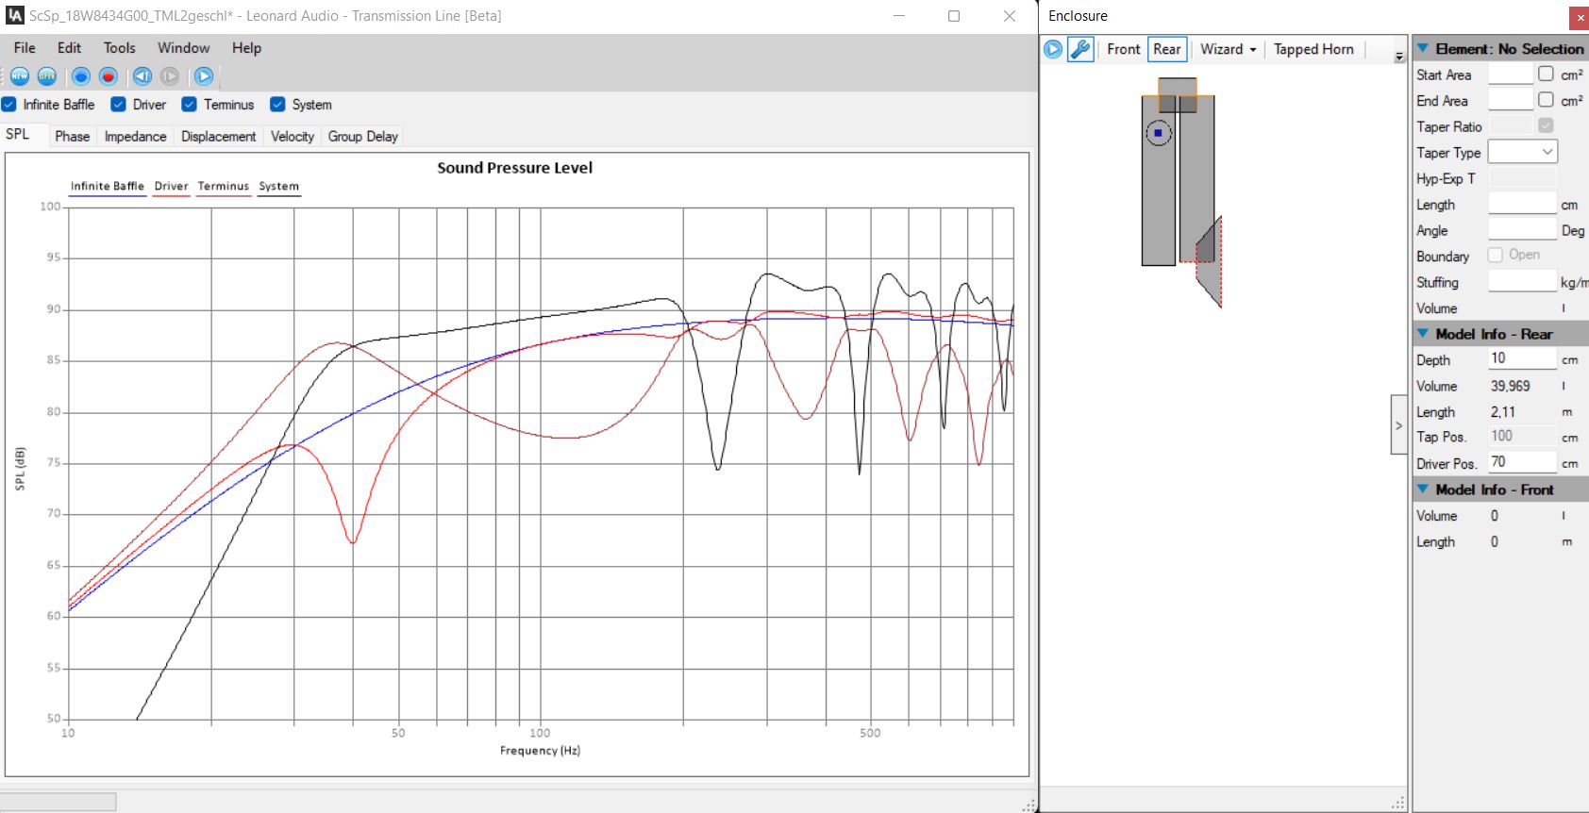Uncheck the Infinite Baffle checkbox
The height and width of the screenshot is (813, 1589).
(x=9, y=105)
